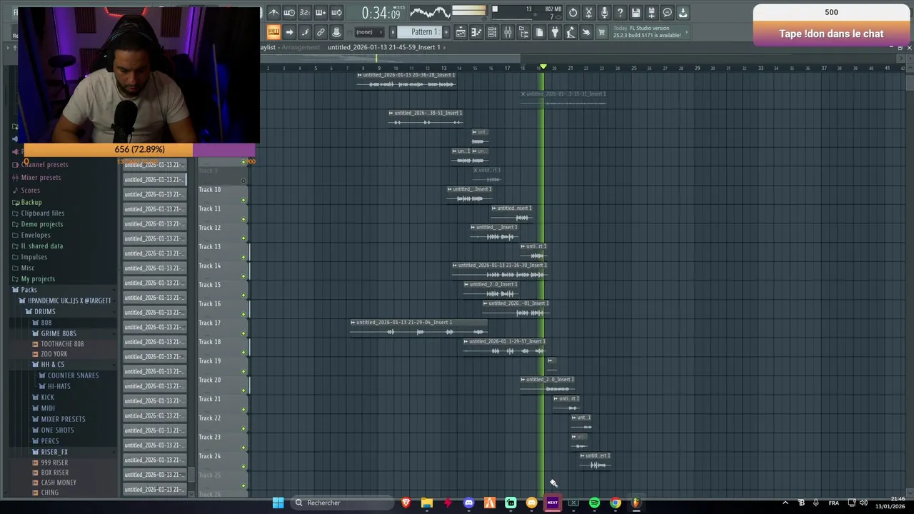Click the note link brush icon

(x=305, y=32)
